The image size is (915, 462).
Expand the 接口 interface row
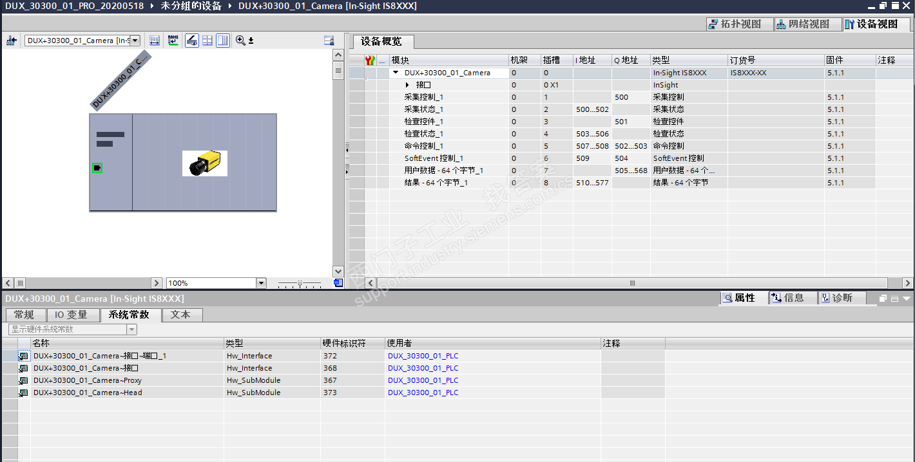click(407, 85)
